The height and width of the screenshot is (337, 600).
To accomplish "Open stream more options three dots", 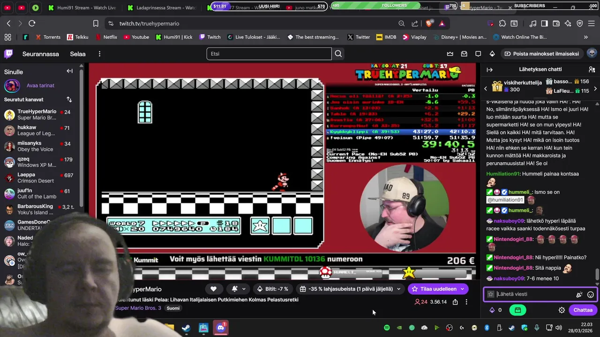I will [x=466, y=302].
